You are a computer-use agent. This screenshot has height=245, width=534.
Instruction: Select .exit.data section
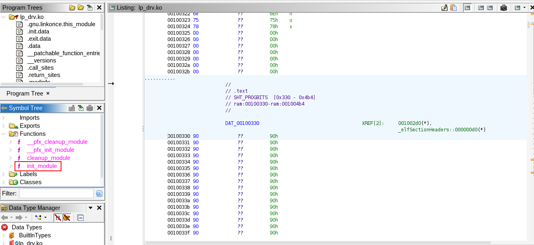point(39,39)
